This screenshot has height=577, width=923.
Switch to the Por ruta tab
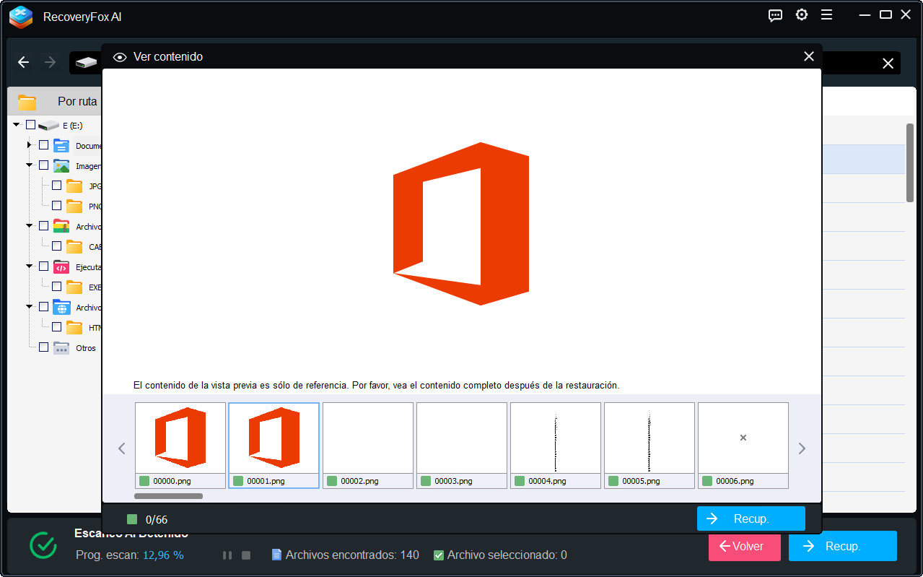[76, 102]
